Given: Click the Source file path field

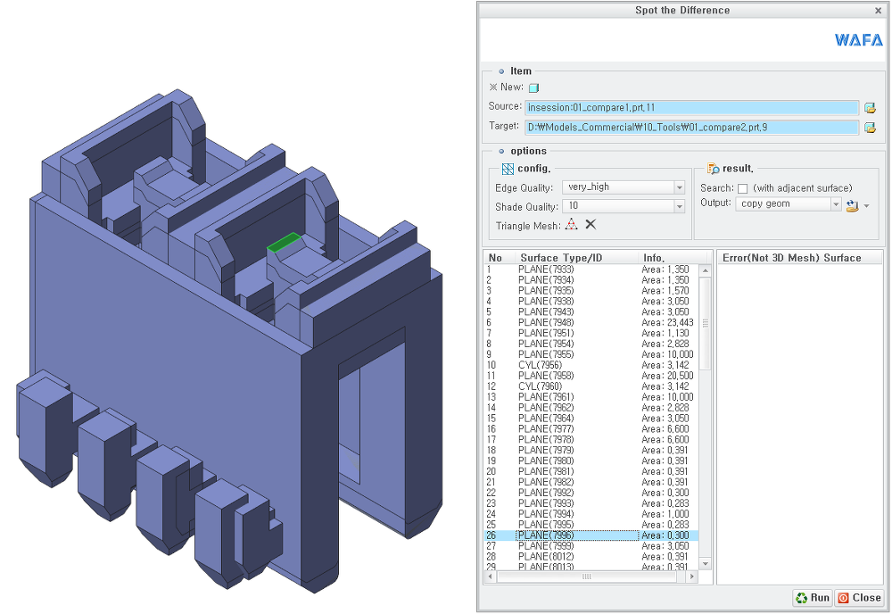Looking at the screenshot, I should (x=691, y=108).
